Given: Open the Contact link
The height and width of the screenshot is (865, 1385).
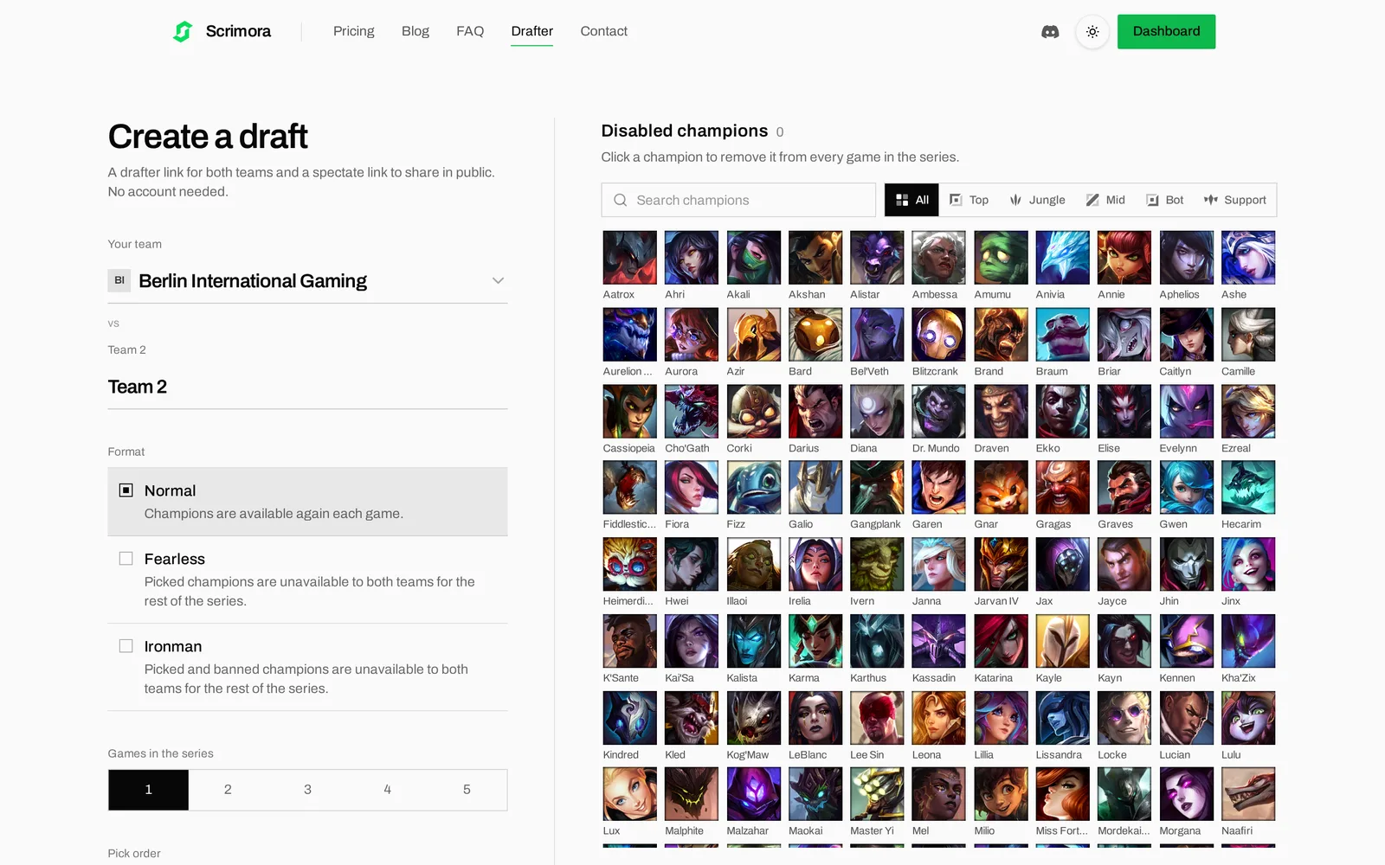Looking at the screenshot, I should 603,31.
